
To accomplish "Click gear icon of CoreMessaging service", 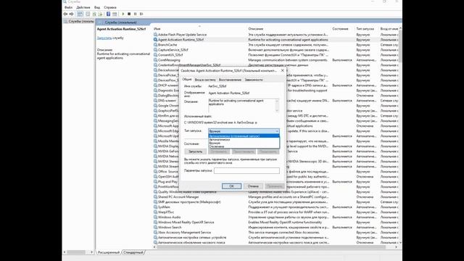I will coord(155,59).
